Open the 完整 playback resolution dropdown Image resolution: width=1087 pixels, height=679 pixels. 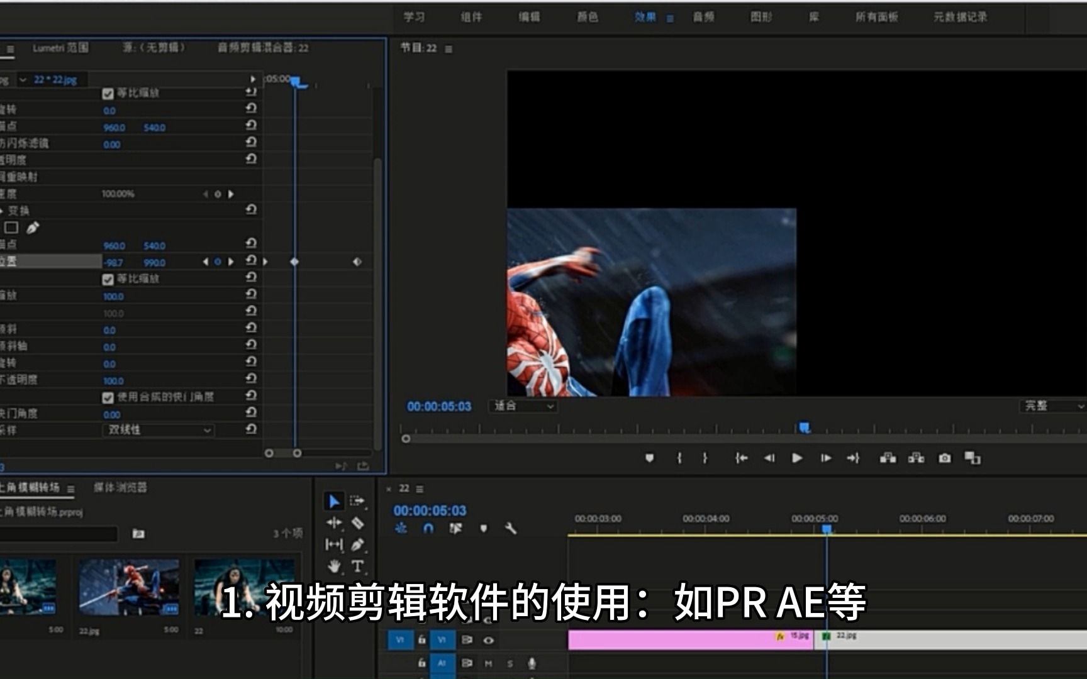pyautogui.click(x=1053, y=406)
